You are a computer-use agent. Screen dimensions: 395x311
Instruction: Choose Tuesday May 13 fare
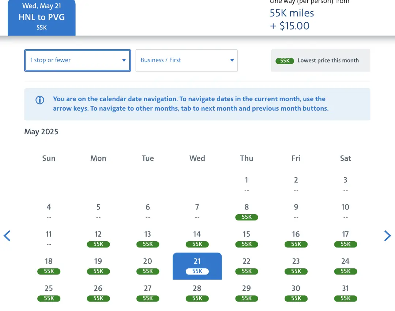coord(148,239)
